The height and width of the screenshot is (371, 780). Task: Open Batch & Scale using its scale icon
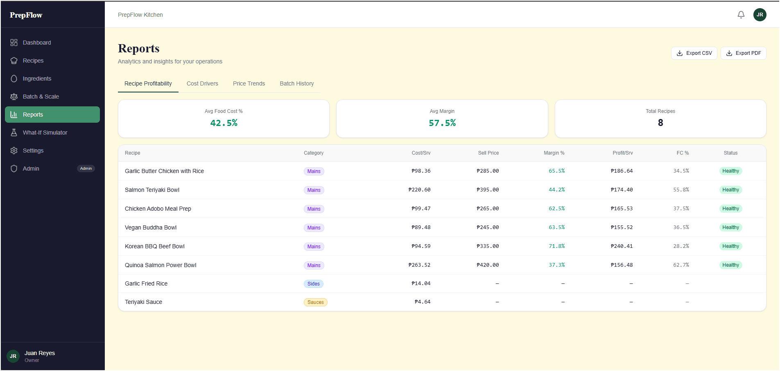(x=14, y=97)
